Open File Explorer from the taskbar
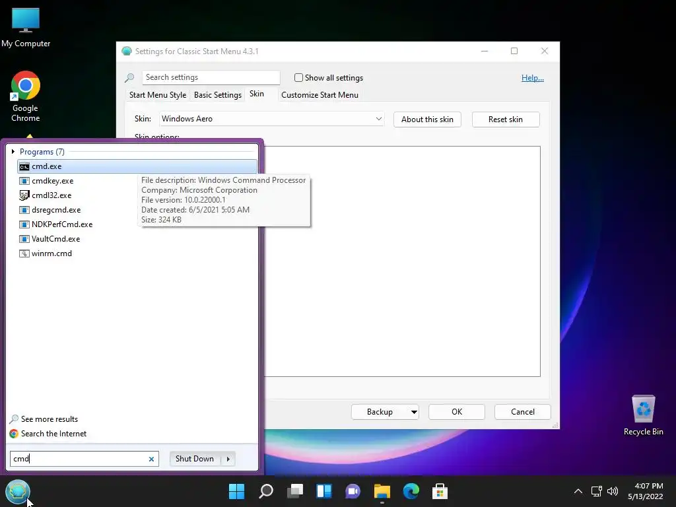The height and width of the screenshot is (507, 676). (382, 491)
